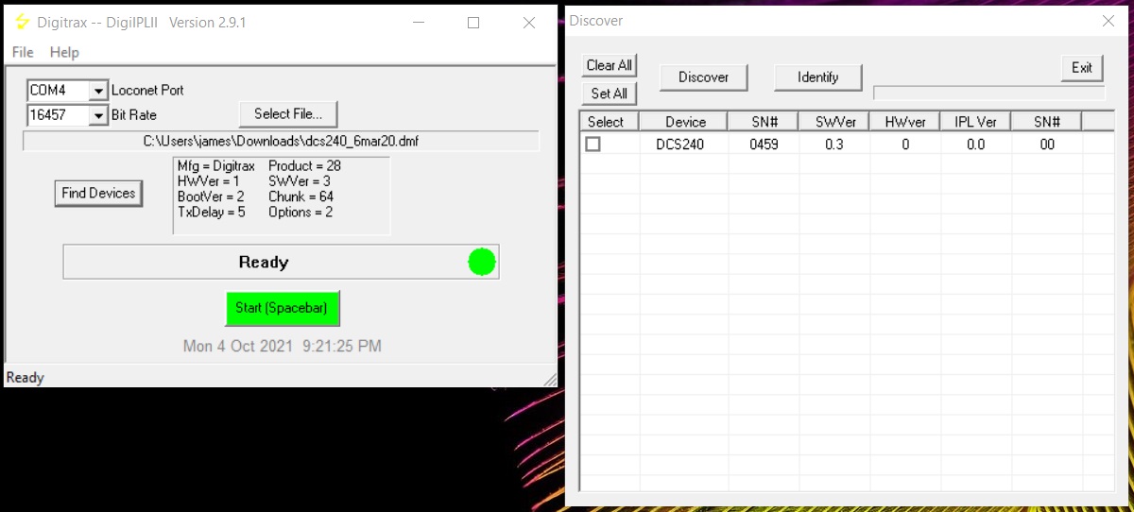The height and width of the screenshot is (512, 1134).
Task: Click the Set All button
Action: pyautogui.click(x=609, y=94)
